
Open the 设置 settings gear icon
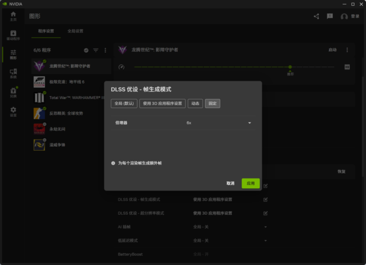pos(13,112)
